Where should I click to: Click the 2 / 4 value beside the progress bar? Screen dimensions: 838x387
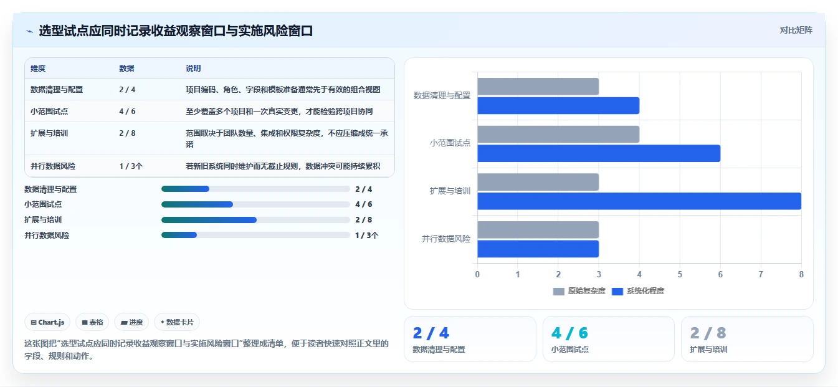363,189
